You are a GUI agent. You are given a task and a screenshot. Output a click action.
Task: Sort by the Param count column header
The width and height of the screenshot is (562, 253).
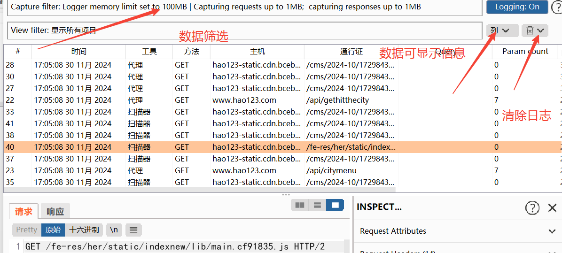(525, 52)
